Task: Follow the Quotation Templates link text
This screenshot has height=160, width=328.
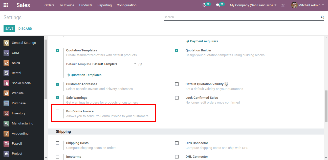Action: 86,75
